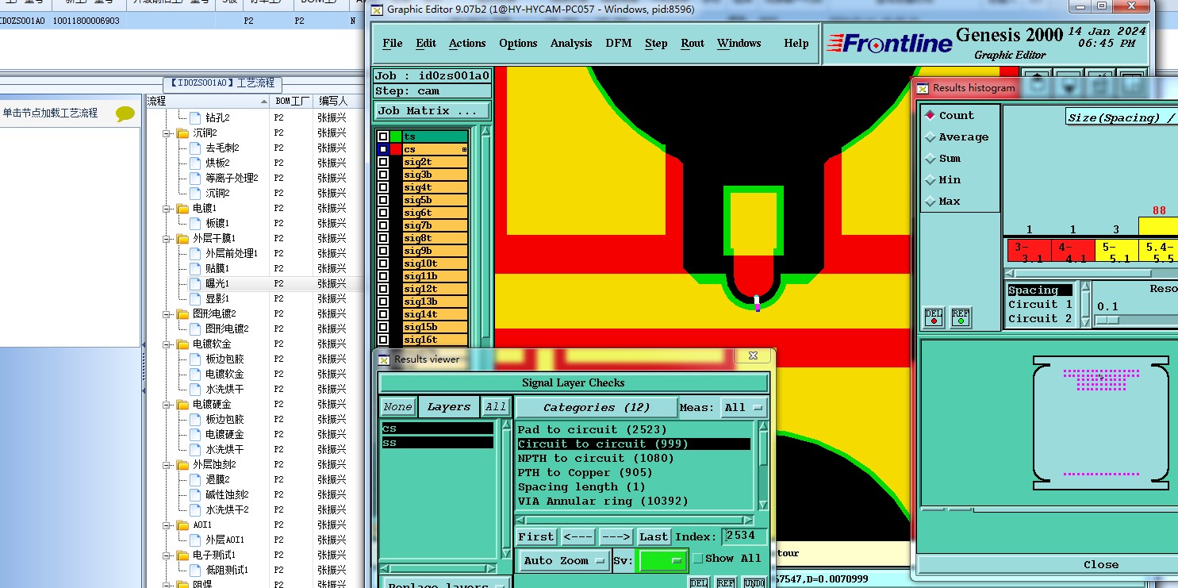Open the DFM menu
The width and height of the screenshot is (1178, 588).
(619, 44)
